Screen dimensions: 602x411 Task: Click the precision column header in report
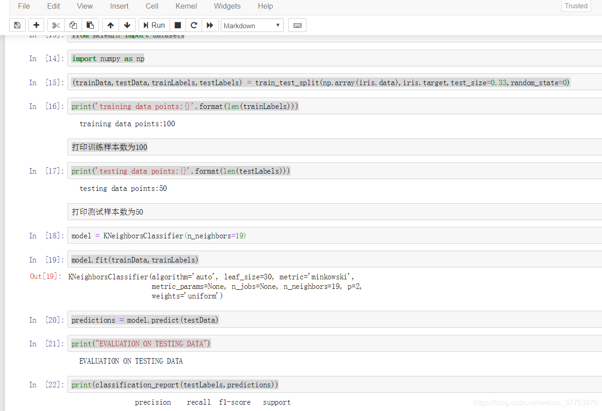(153, 402)
